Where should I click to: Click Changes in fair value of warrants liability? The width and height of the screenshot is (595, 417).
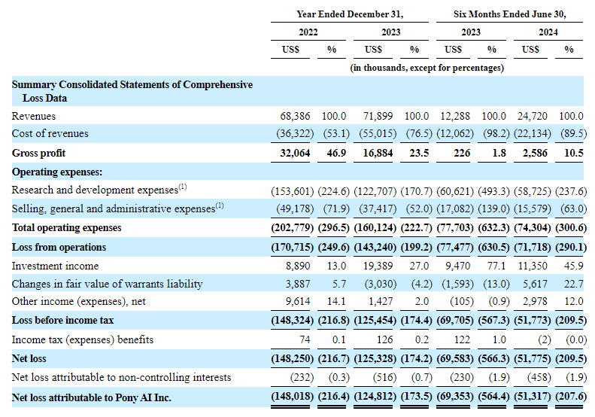tap(107, 284)
